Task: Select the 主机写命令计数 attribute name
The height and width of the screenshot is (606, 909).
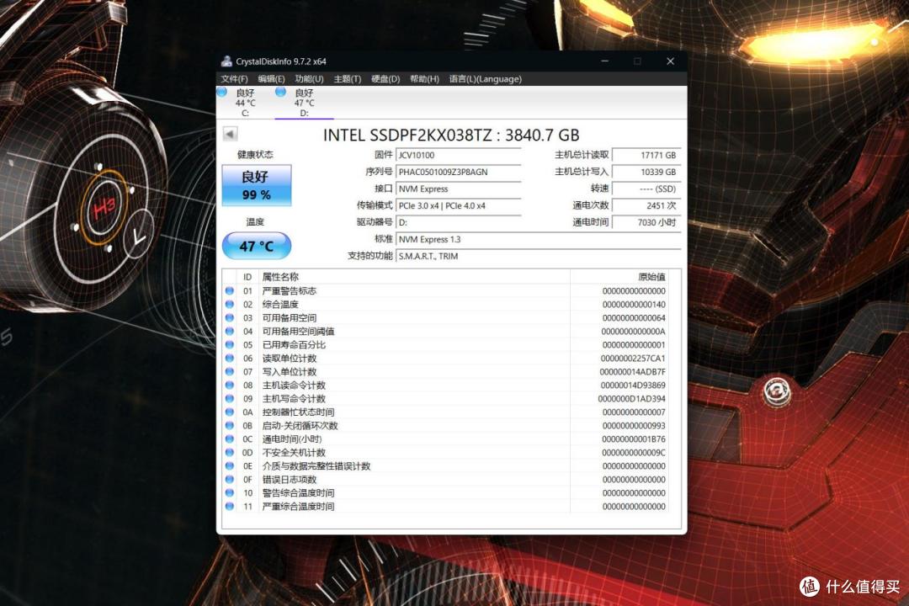Action: pos(294,398)
